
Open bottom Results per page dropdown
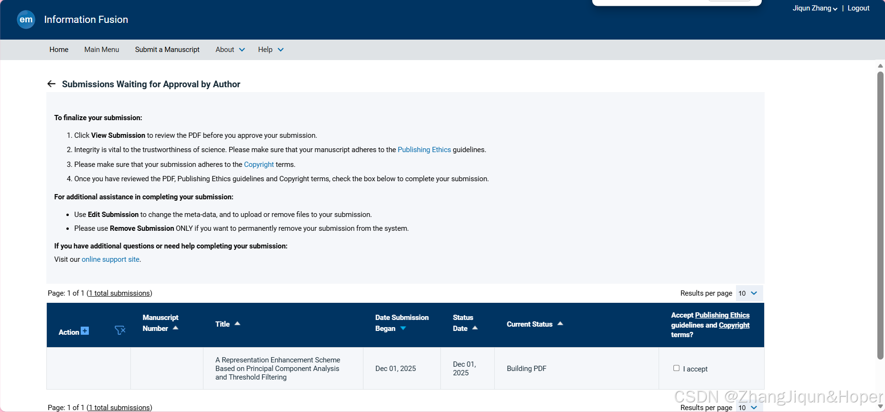tap(749, 408)
